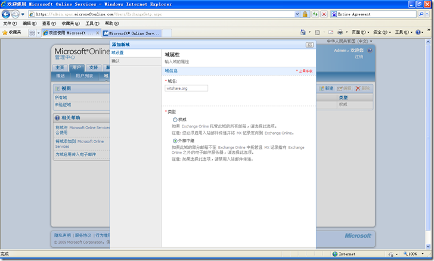Click the IE Forward navigation button

click(x=15, y=14)
